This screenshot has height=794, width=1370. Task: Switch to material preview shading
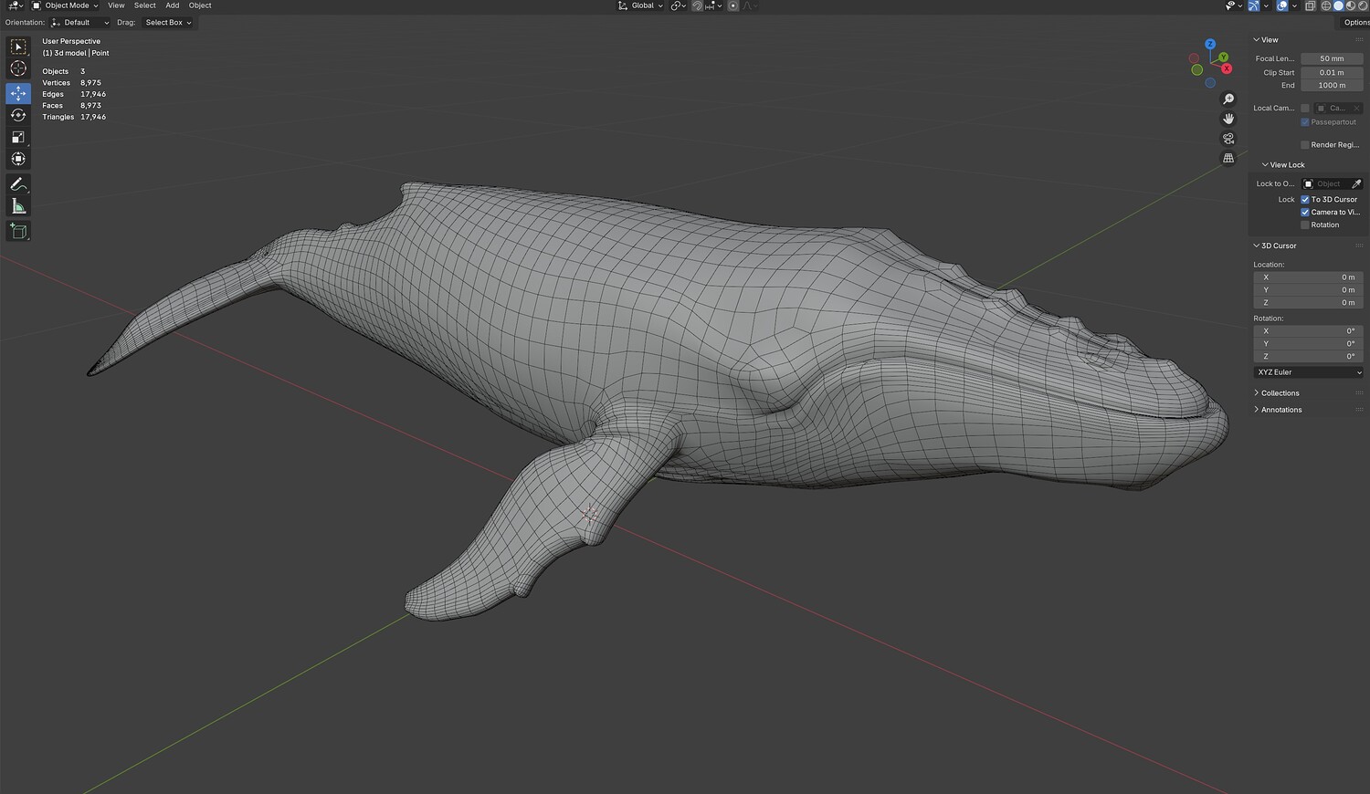[1351, 5]
